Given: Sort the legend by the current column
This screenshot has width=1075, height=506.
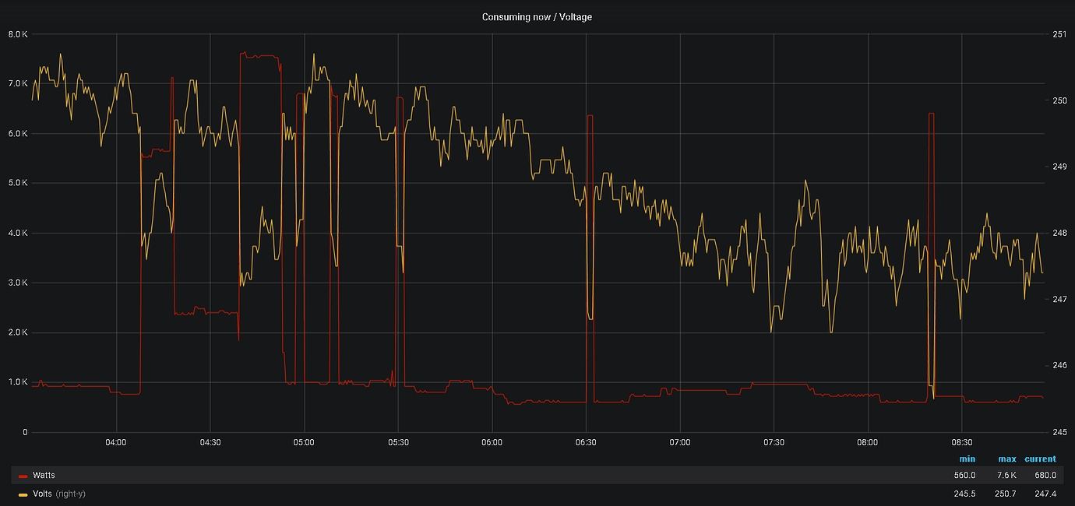Looking at the screenshot, I should (1041, 459).
